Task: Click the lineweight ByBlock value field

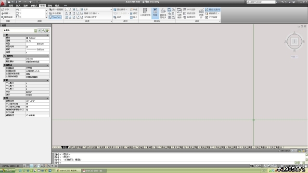Action: click(x=38, y=49)
